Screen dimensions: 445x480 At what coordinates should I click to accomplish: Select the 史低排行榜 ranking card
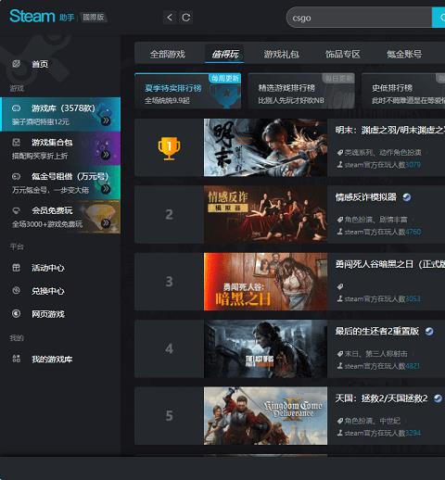click(x=403, y=91)
